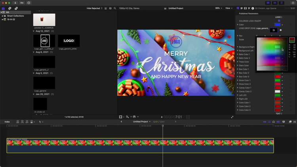Toggle the timeline panel layout button
Screen dimensions: 297x167
tap(275, 3)
